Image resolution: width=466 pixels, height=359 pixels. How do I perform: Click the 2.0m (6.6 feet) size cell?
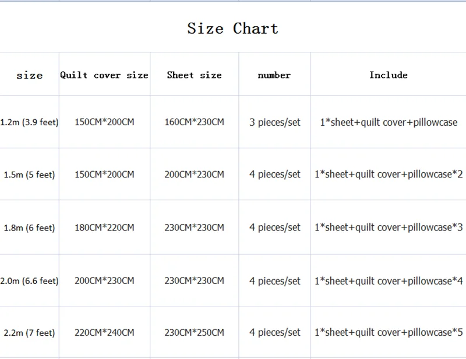tap(30, 280)
